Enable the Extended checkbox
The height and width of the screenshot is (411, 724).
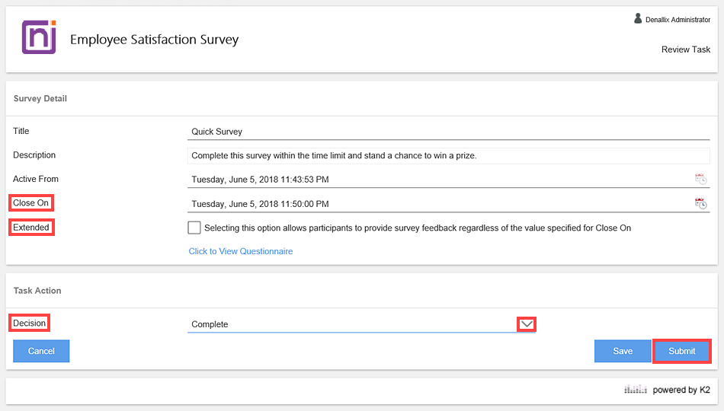pos(194,228)
